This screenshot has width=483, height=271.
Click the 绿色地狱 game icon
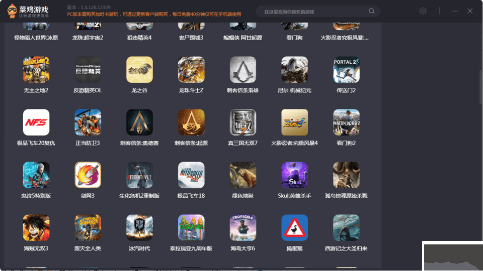(x=243, y=175)
